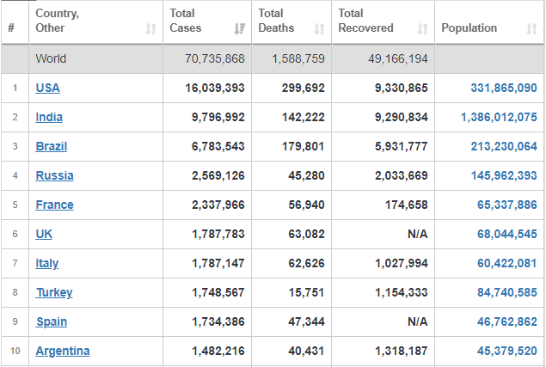This screenshot has height=367, width=546.
Task: Select the World row label
Action: (51, 58)
